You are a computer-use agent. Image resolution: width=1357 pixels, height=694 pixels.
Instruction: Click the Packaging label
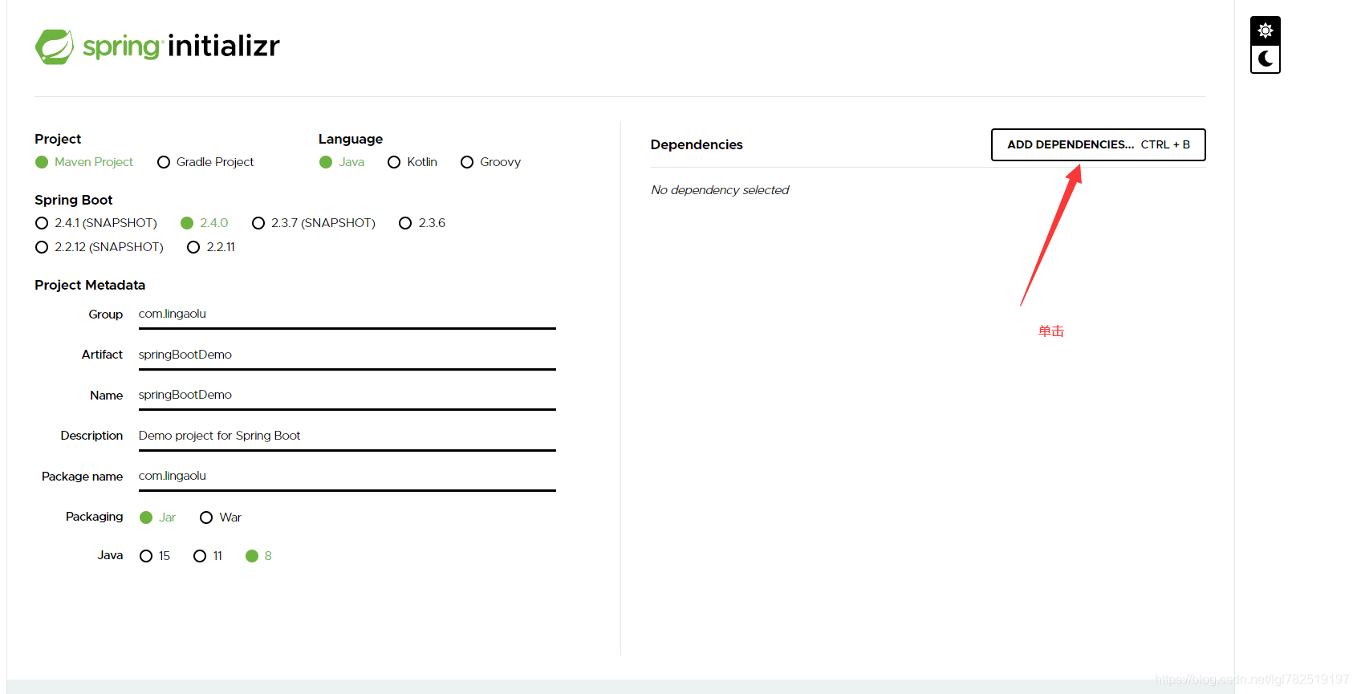pyautogui.click(x=95, y=517)
